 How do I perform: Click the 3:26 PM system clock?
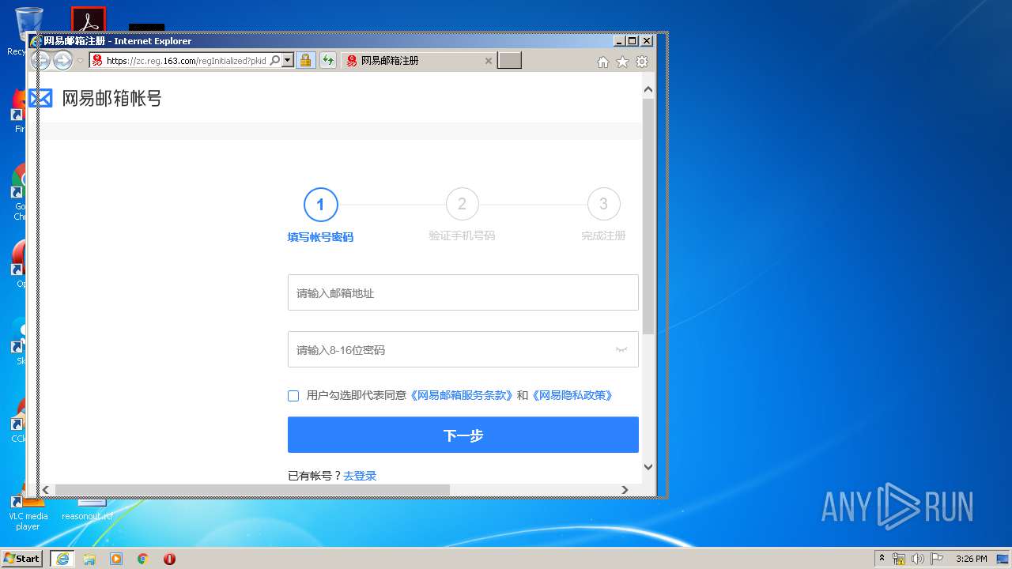(x=971, y=559)
